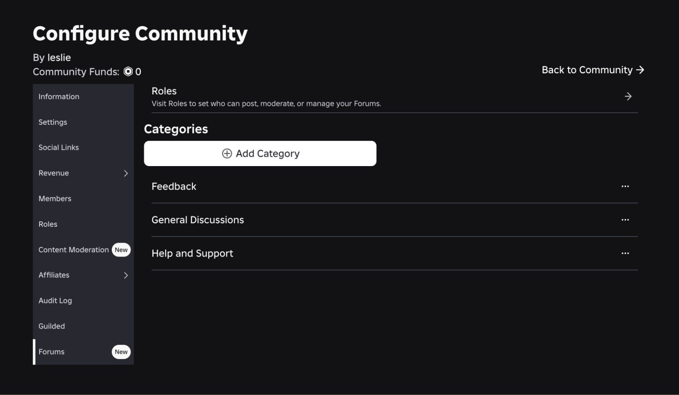Screen dimensions: 679x395
Task: Click the New badge next to Forums
Action: click(121, 352)
